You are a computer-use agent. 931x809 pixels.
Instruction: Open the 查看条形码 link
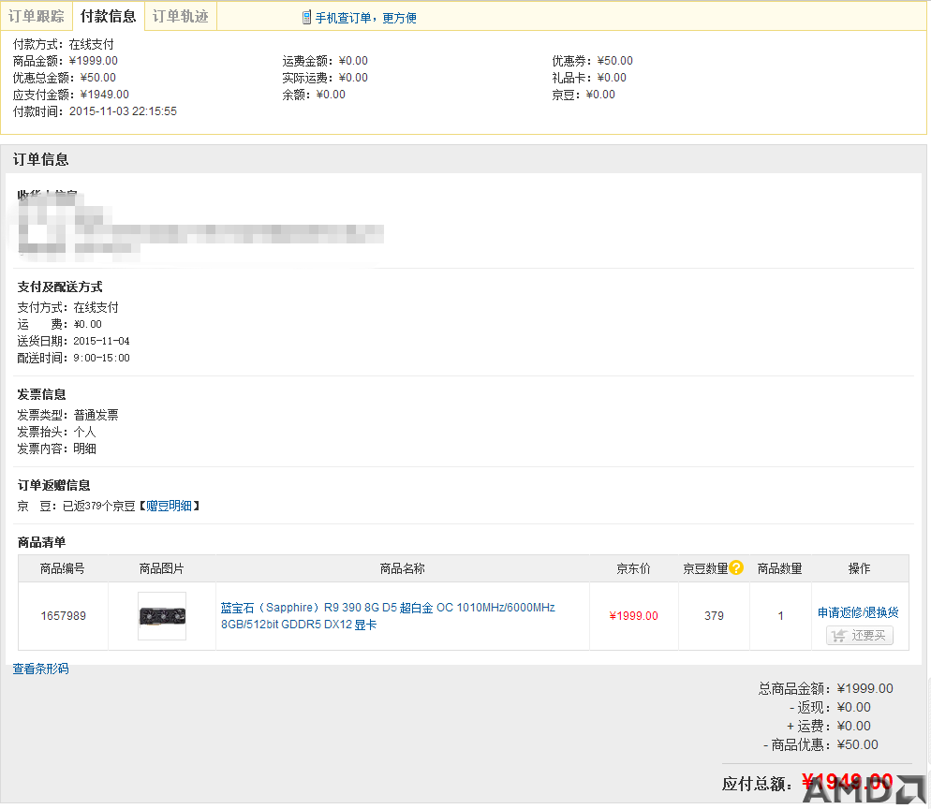click(40, 669)
